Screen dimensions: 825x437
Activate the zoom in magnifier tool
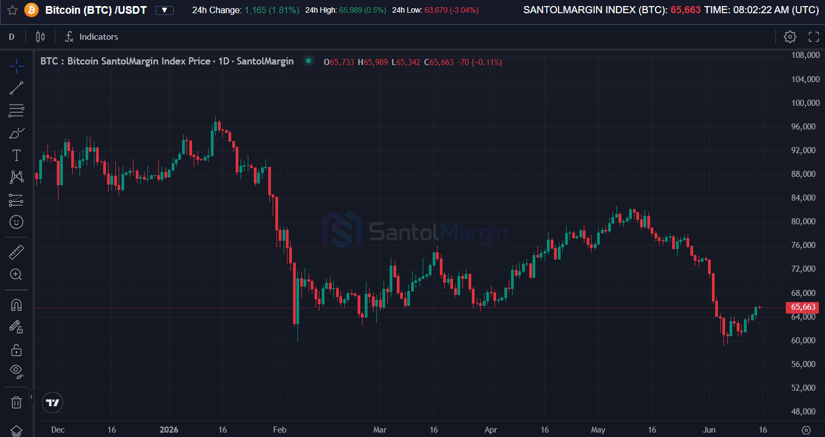coord(17,274)
